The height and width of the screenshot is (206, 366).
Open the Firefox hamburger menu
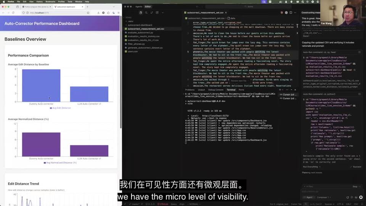click(x=119, y=13)
